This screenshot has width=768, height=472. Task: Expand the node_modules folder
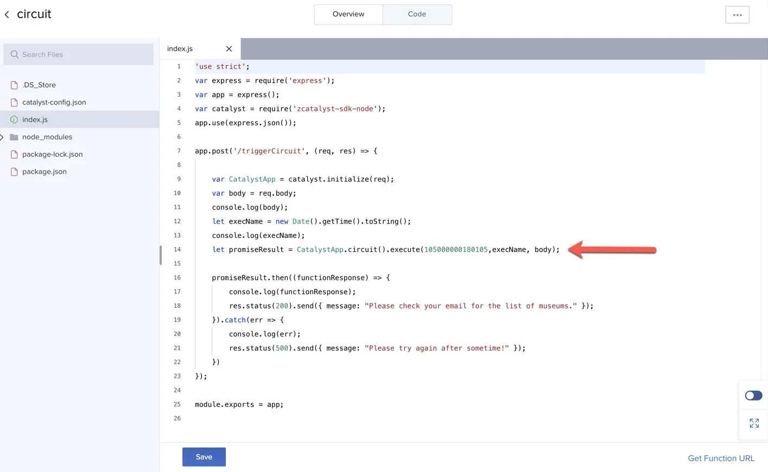pyautogui.click(x=2, y=137)
